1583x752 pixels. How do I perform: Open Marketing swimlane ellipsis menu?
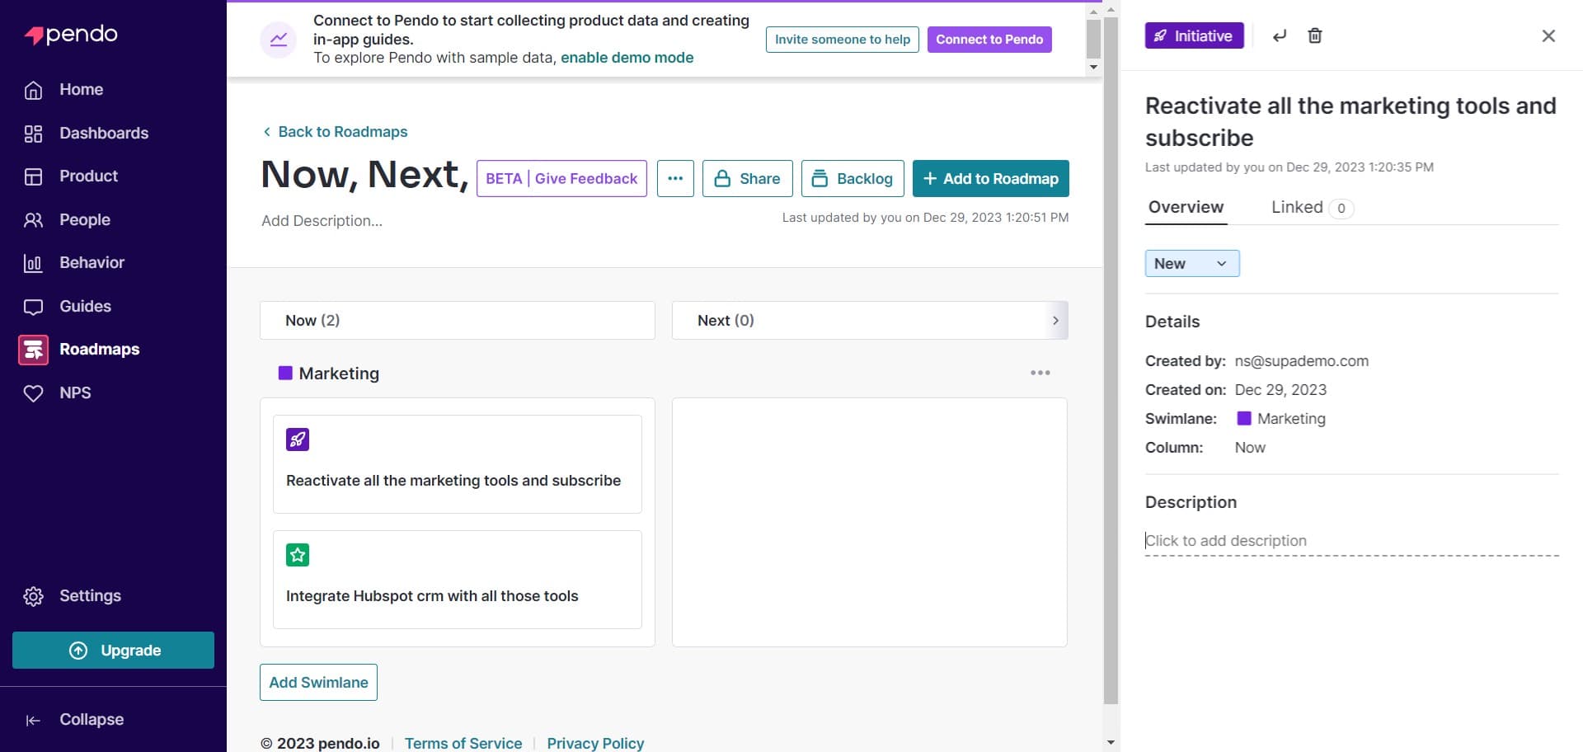click(1040, 373)
